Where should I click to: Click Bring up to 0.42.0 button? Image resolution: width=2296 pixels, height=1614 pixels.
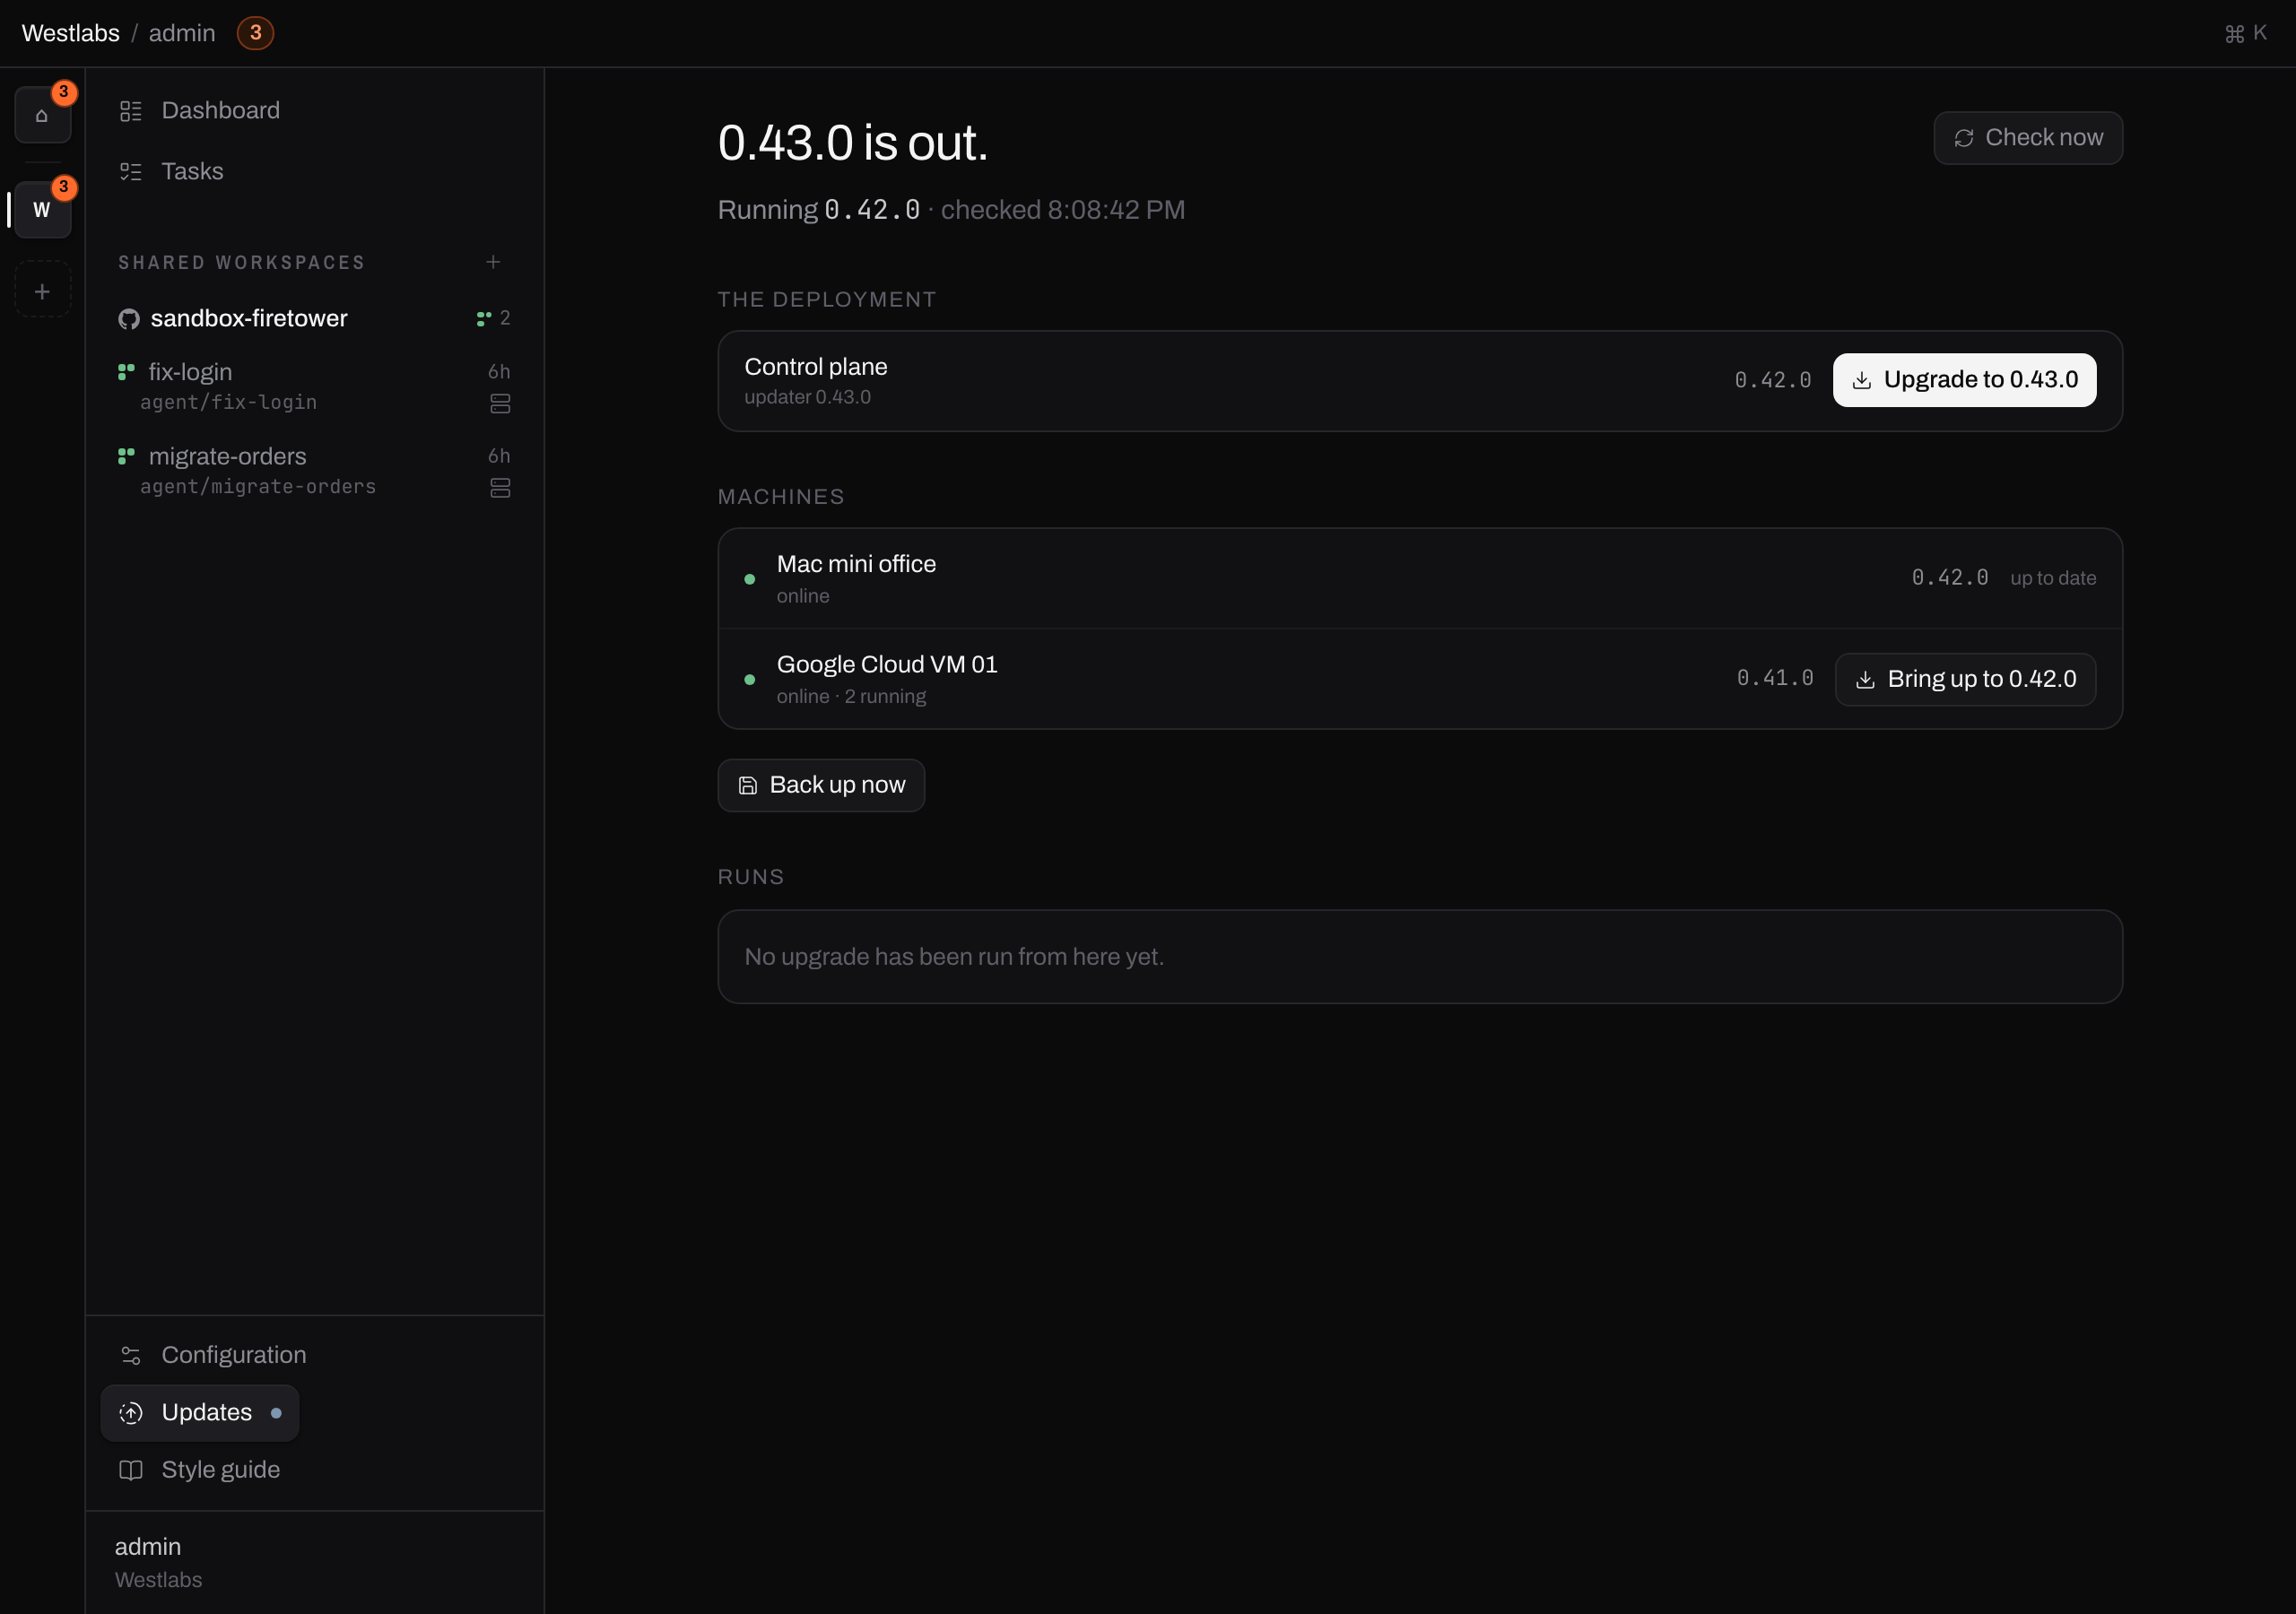point(1965,680)
